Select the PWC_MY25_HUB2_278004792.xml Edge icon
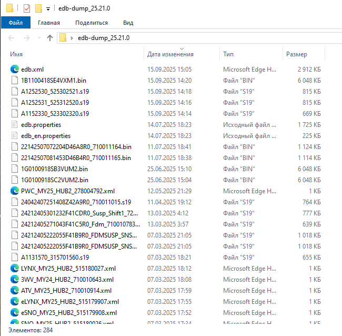The width and height of the screenshot is (342, 336). pos(15,191)
